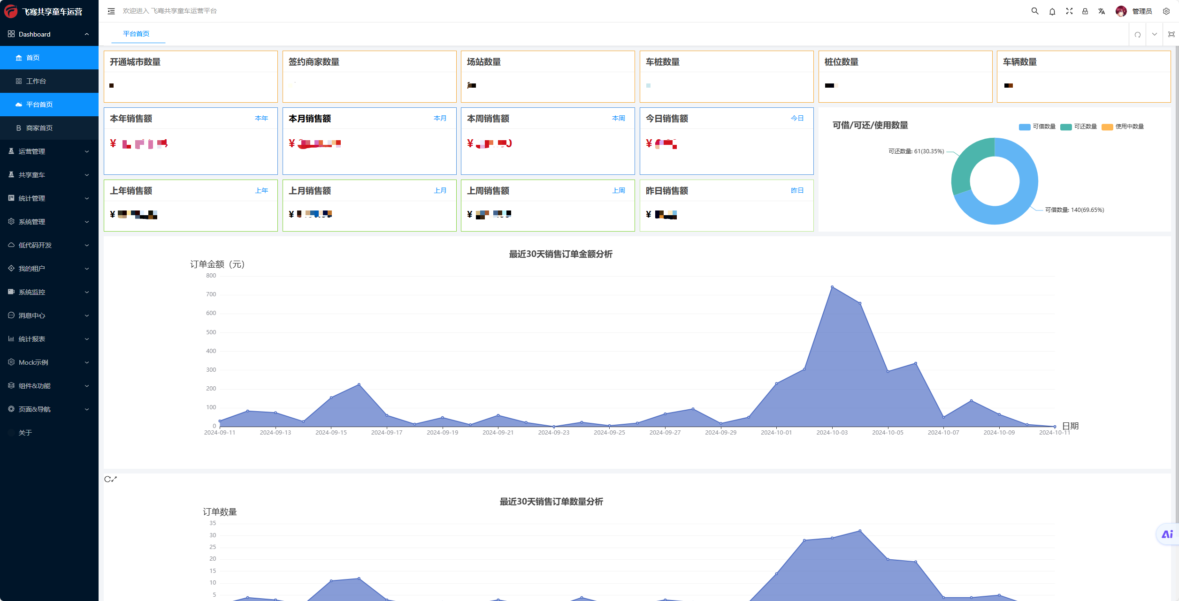Click the sidebar collapse menu icon
Image resolution: width=1179 pixels, height=601 pixels.
pyautogui.click(x=111, y=11)
